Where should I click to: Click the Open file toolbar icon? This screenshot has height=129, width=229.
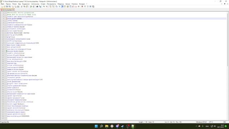(x=4, y=6)
